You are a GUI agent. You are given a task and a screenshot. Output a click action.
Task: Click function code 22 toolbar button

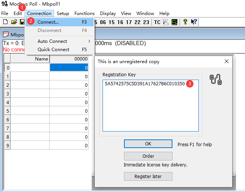pos(138,22)
